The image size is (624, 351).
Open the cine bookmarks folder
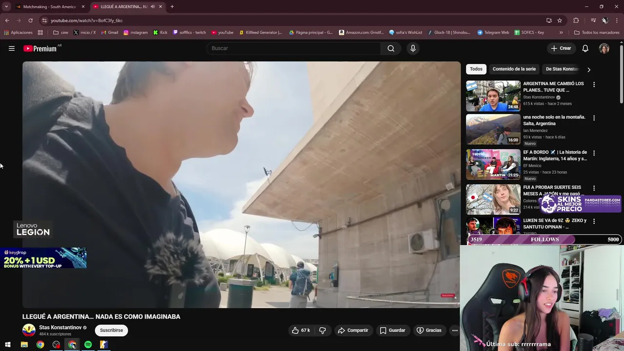(x=60, y=33)
